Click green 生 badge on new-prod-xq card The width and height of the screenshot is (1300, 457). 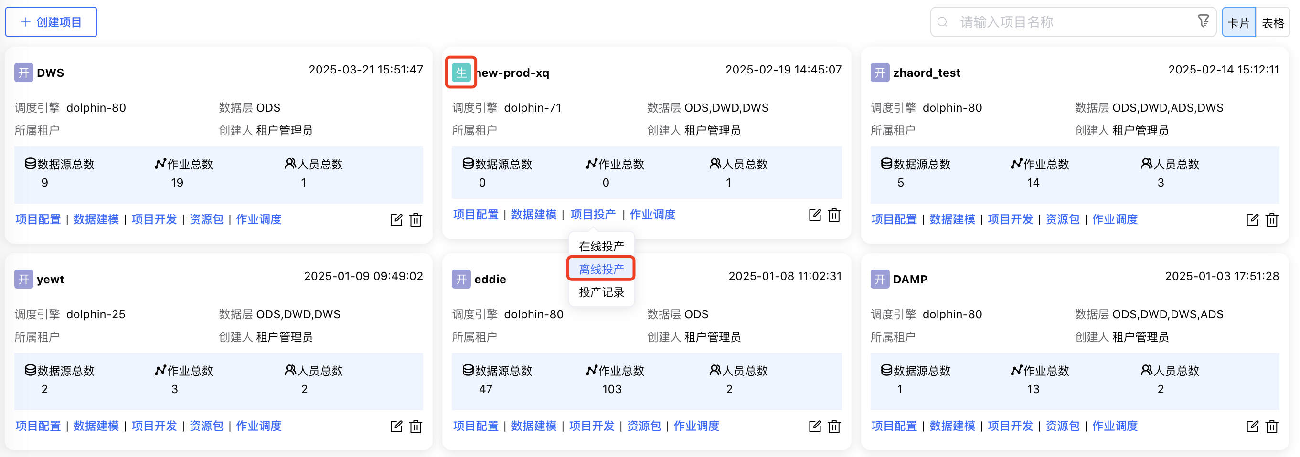click(461, 73)
